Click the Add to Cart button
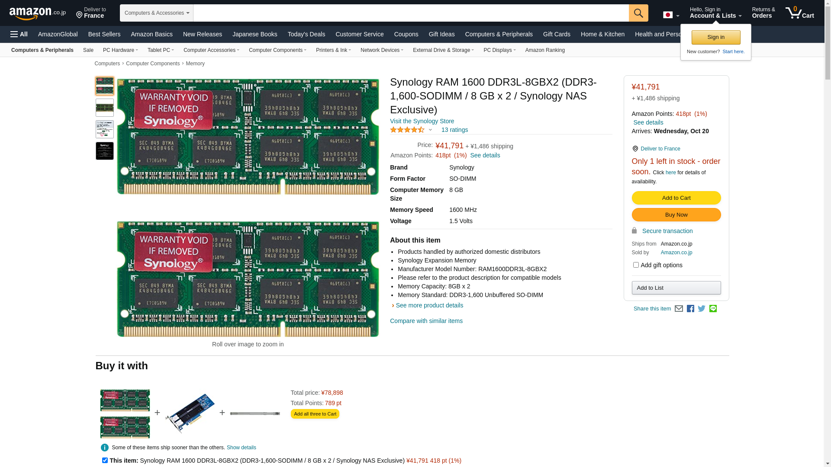Image resolution: width=831 pixels, height=467 pixels. point(676,198)
